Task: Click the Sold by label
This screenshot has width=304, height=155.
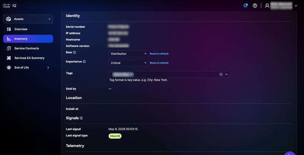Action: coord(71,89)
